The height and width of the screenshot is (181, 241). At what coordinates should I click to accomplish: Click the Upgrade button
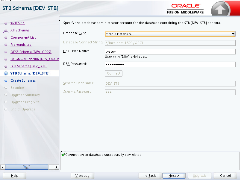click(x=199, y=176)
